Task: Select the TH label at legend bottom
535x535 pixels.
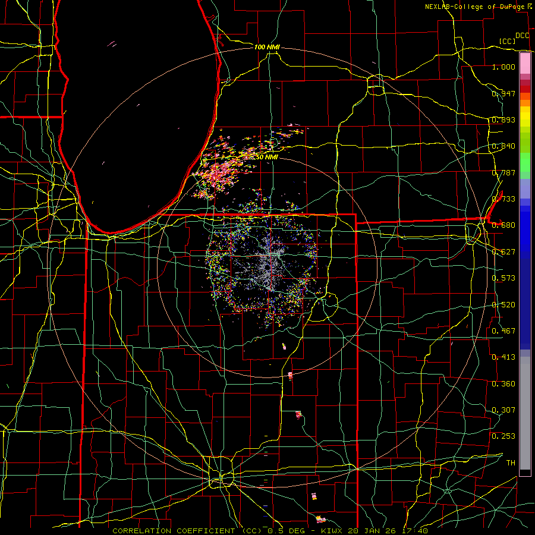Action: pos(511,463)
